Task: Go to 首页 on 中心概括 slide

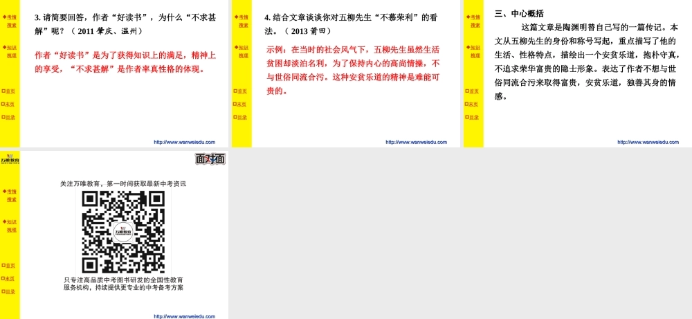Action: pyautogui.click(x=472, y=91)
